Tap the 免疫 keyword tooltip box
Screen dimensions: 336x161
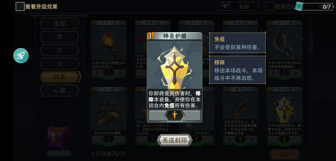pyautogui.click(x=237, y=43)
